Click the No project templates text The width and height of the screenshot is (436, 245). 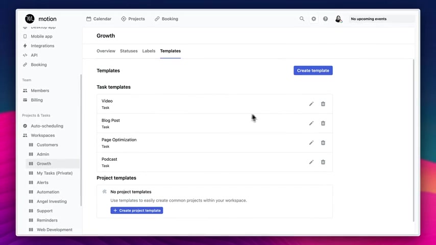[x=131, y=191]
